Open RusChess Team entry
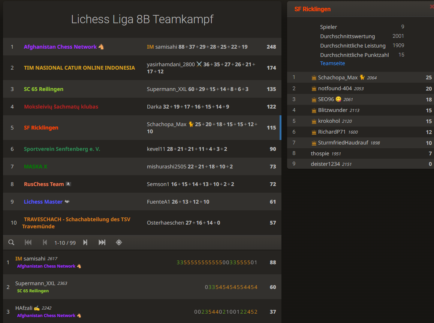Screen dimensions: 434x323 (142, 184)
